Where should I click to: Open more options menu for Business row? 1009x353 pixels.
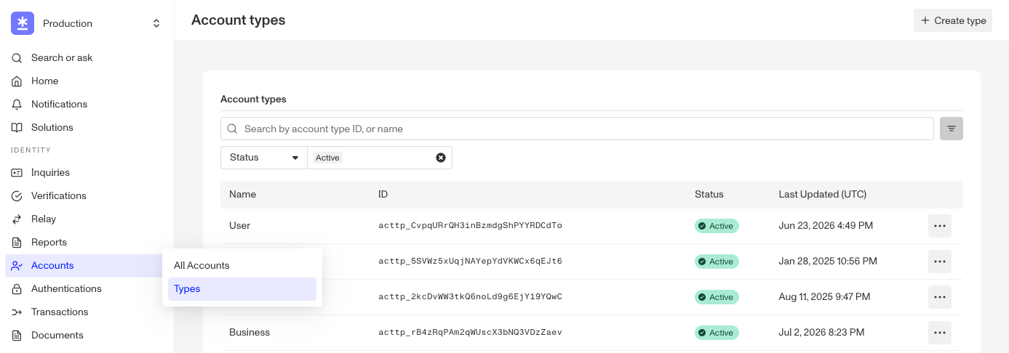tap(940, 333)
